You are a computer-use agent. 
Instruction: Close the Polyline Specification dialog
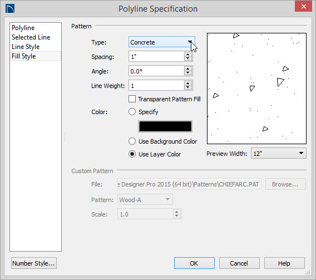point(304,7)
